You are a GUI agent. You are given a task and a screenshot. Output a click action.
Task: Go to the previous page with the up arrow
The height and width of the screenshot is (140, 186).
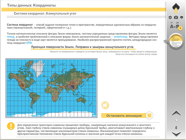coord(176,113)
